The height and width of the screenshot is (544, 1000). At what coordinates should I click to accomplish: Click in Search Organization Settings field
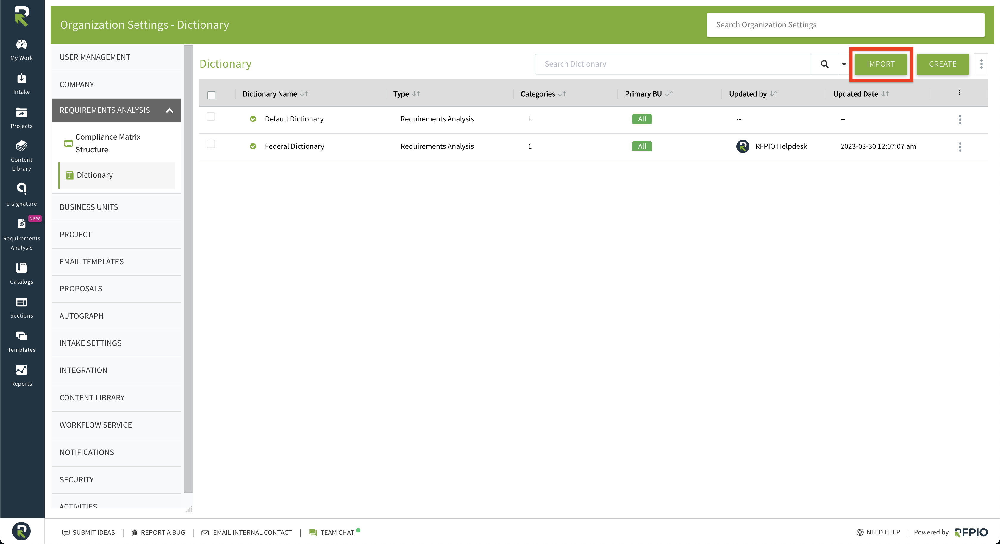coord(846,25)
